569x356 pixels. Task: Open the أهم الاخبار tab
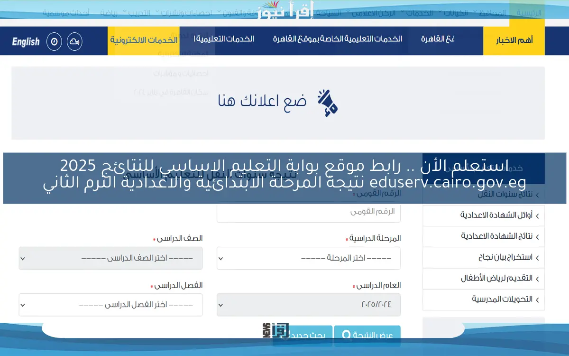[514, 40]
